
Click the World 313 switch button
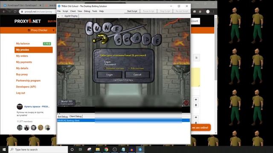point(67,102)
